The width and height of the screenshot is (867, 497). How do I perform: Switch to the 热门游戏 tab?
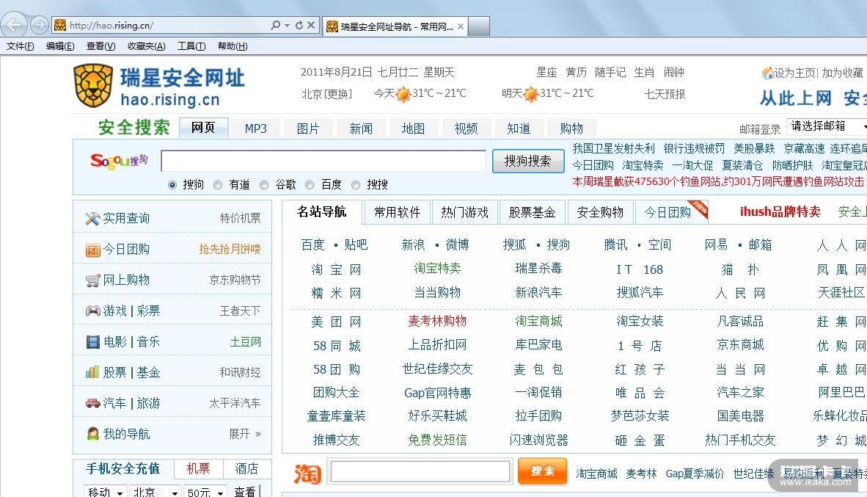coord(464,212)
